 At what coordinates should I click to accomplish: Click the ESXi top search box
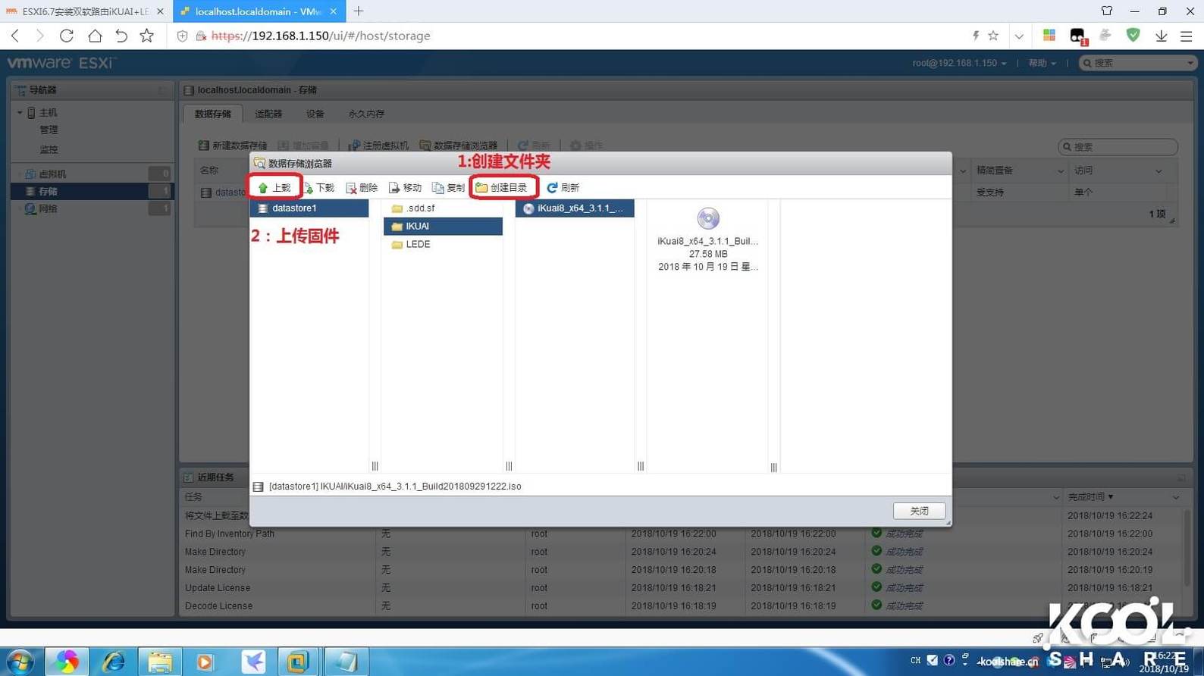click(1137, 63)
